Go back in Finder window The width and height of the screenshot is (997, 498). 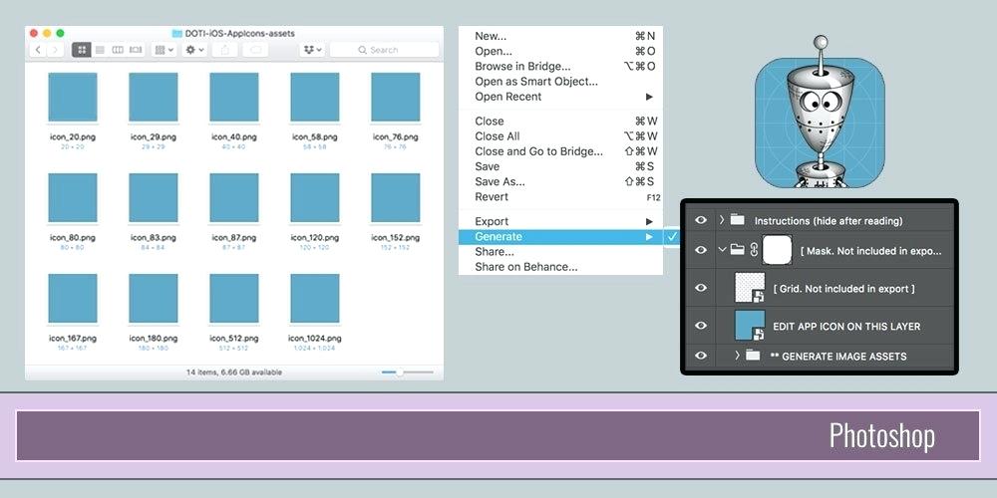[38, 50]
